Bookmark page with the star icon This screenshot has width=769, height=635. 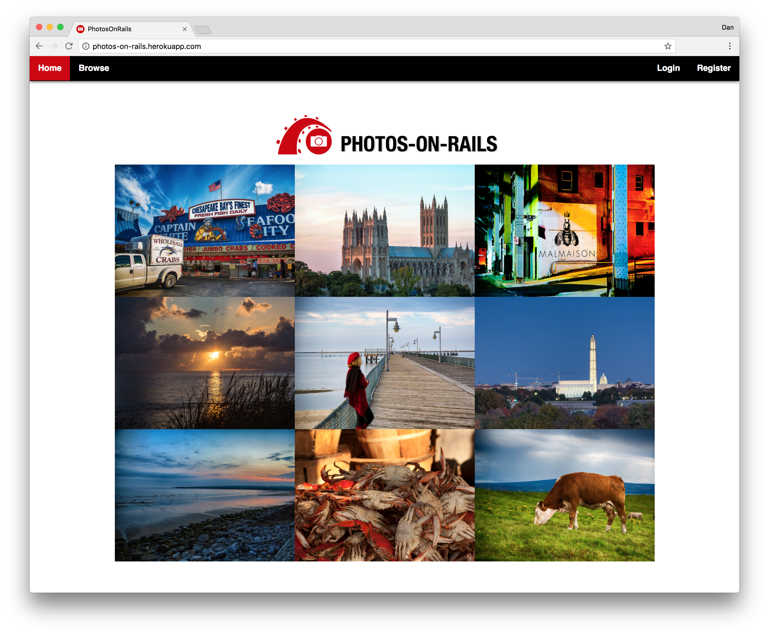tap(667, 46)
